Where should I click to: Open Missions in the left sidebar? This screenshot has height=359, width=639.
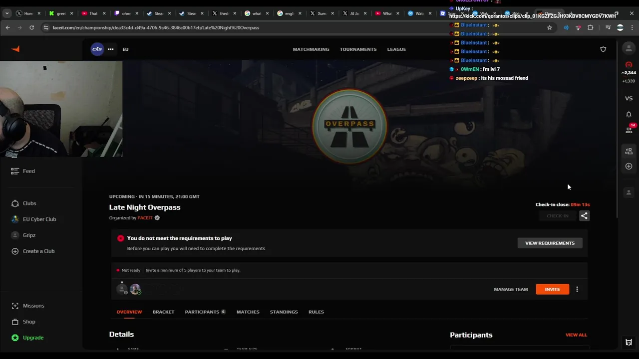tap(27, 306)
